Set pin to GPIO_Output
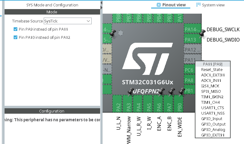The width and height of the screenshot is (244, 144). point(212,124)
